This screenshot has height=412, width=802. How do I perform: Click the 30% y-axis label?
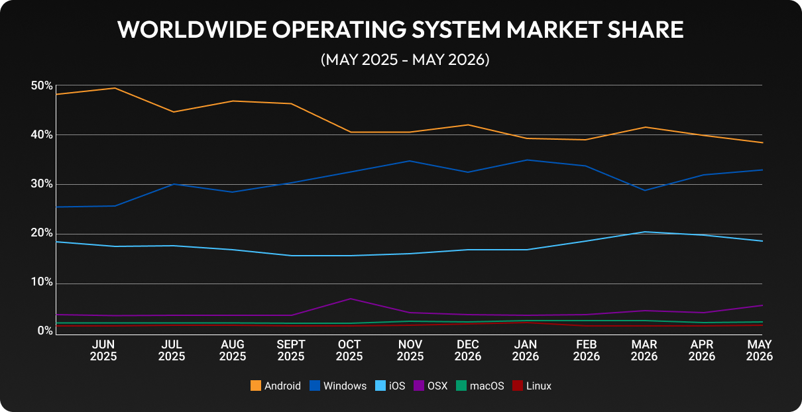(41, 184)
